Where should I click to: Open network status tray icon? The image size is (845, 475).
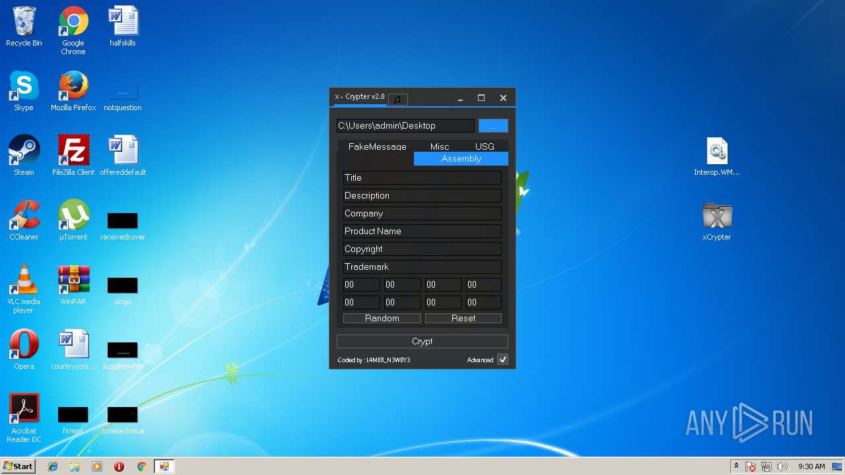766,466
